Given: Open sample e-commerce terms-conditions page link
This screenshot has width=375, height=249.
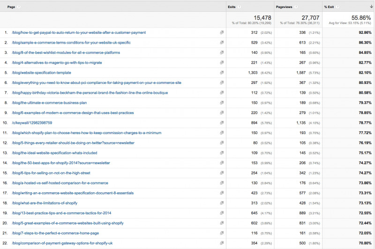Looking at the screenshot, I should pos(71,43).
